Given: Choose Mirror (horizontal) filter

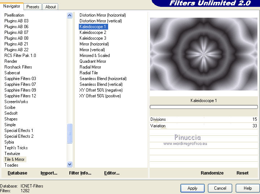Looking at the screenshot, I should coord(94,44).
